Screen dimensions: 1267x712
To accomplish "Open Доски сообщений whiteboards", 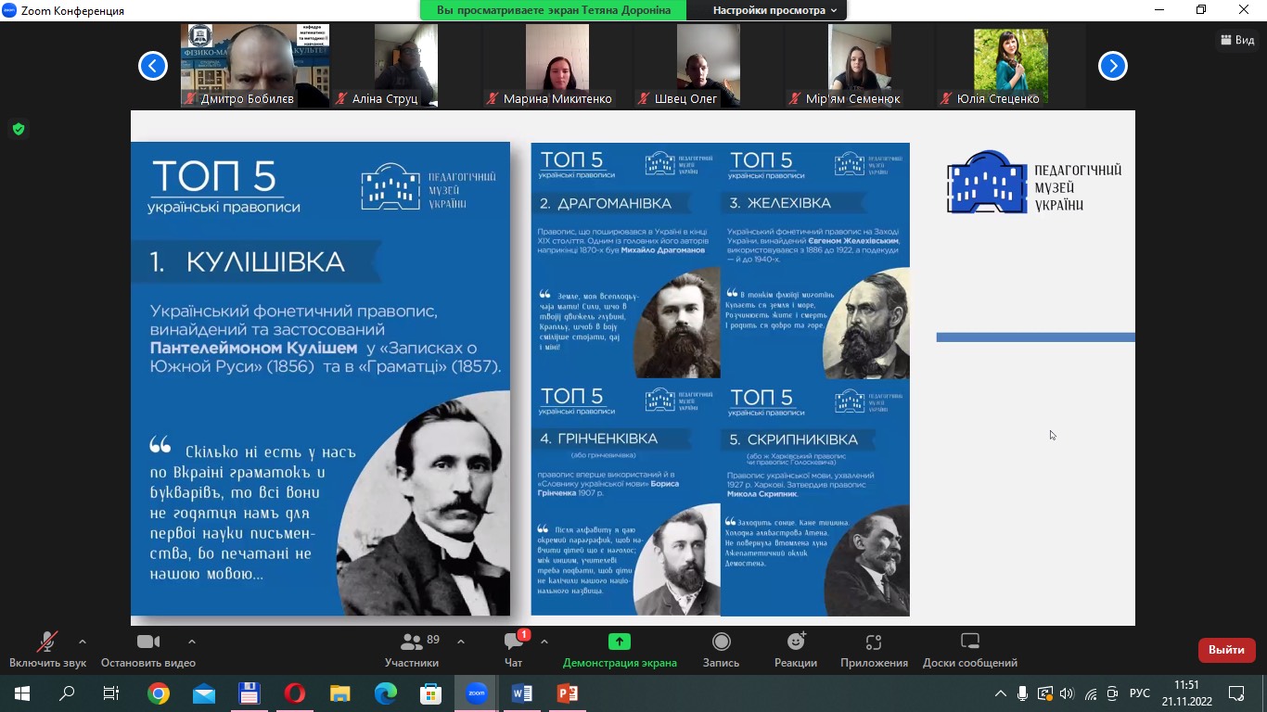I will (x=969, y=650).
